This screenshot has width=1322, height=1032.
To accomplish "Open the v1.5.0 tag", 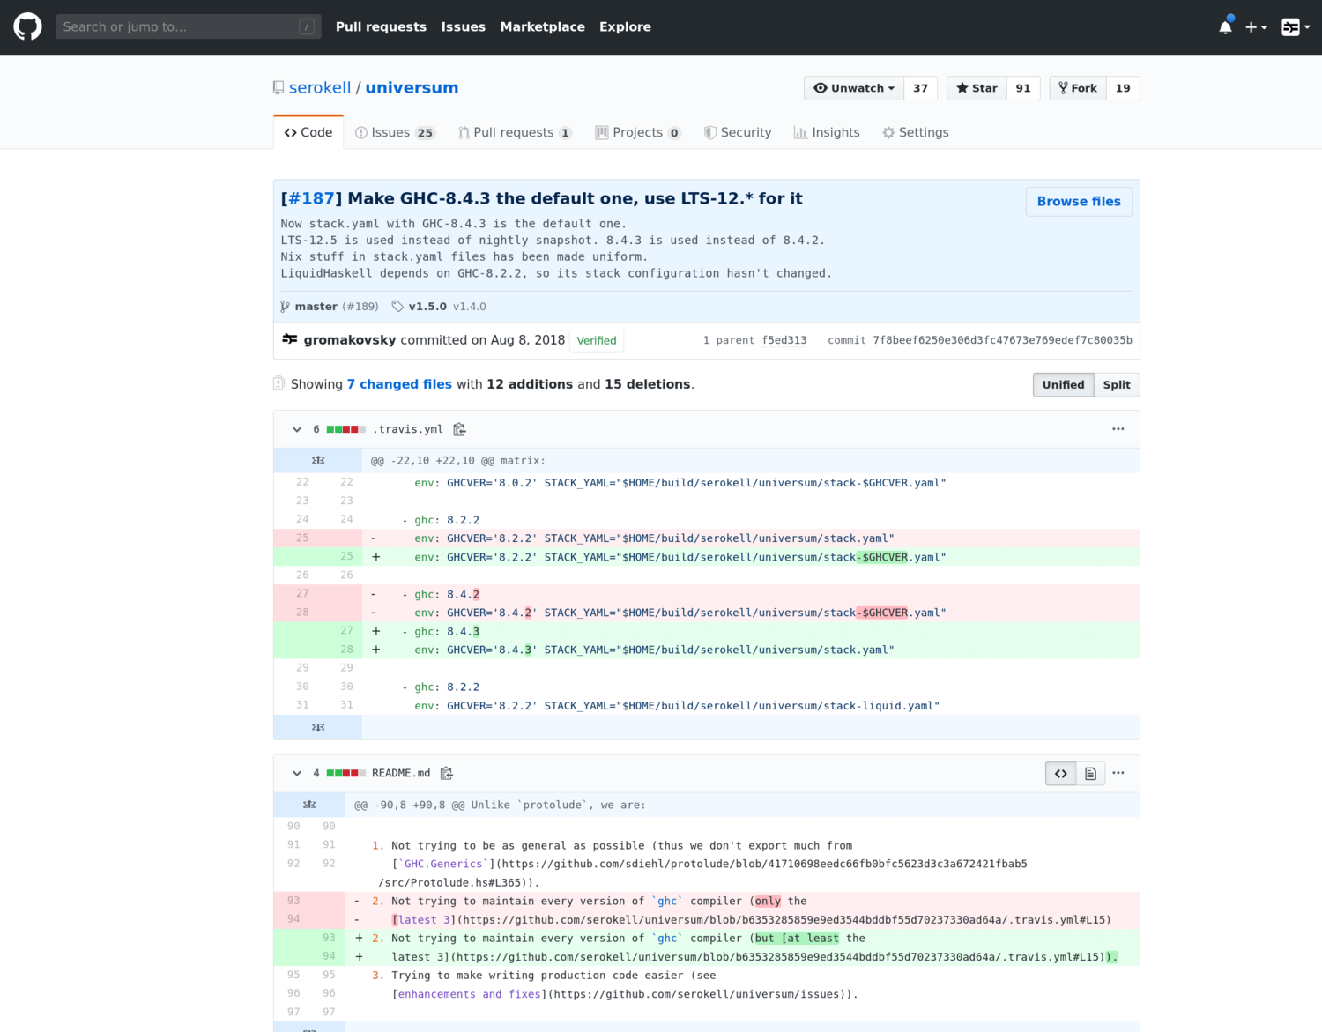I will [x=427, y=306].
